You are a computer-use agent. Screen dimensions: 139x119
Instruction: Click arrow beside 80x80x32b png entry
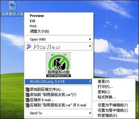(x=90, y=82)
